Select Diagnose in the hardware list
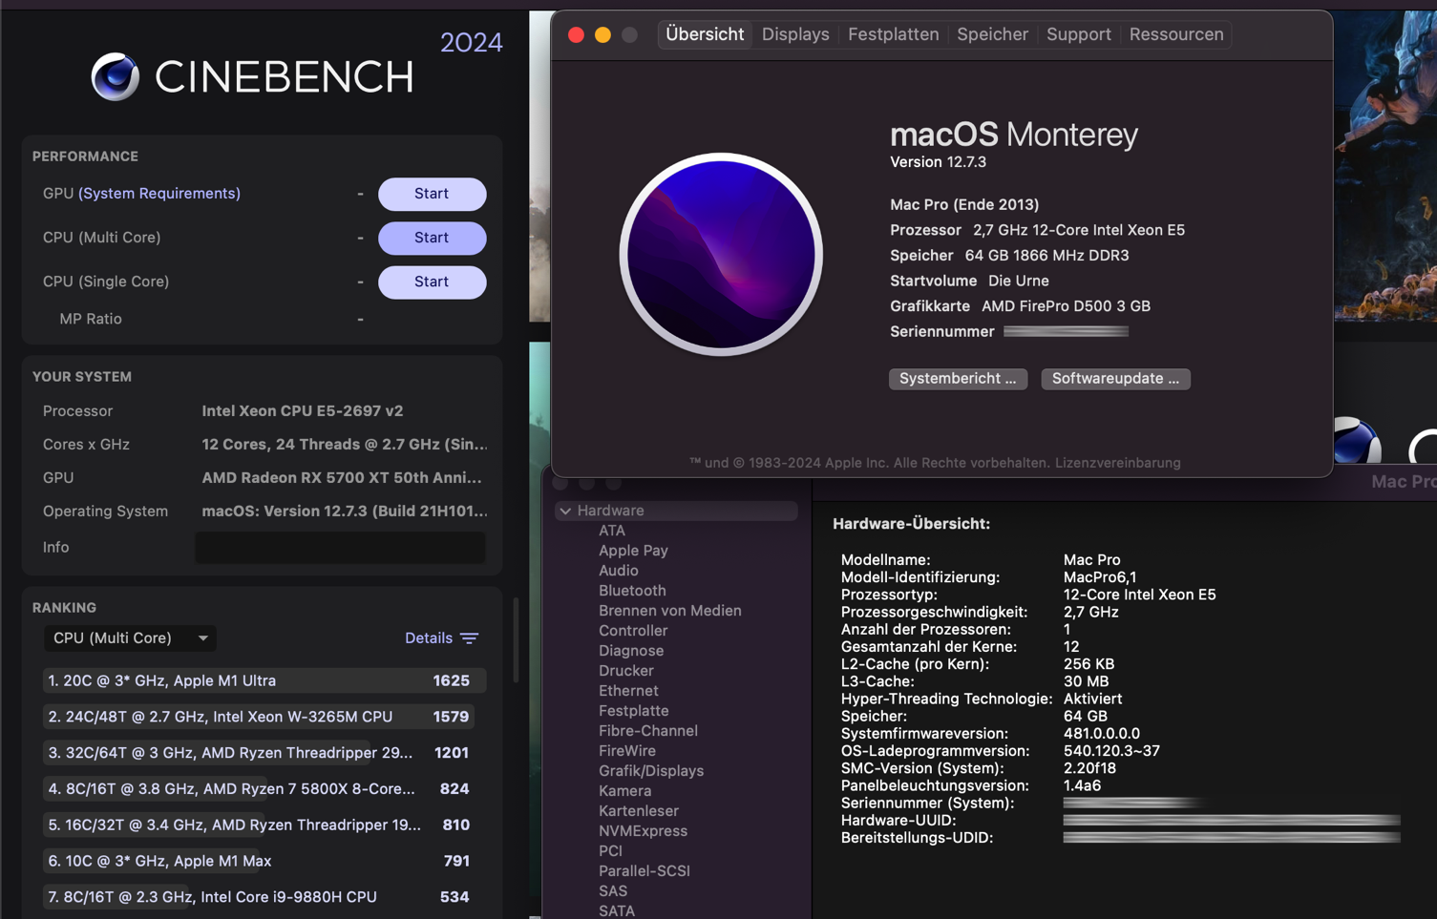 (x=631, y=651)
